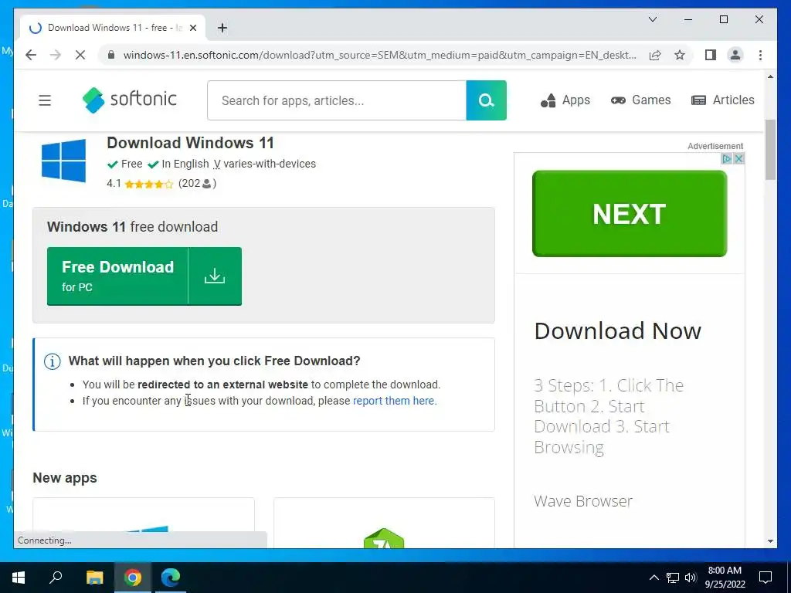Click scrollbar down arrow
This screenshot has width=791, height=593.
[770, 541]
